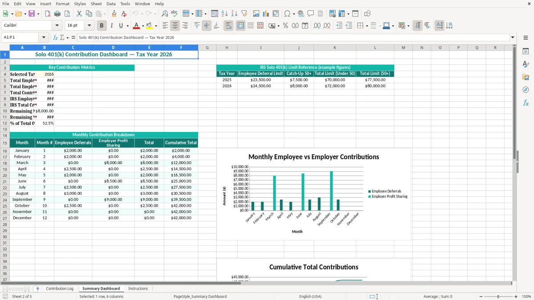Screen dimensions: 534x300
Task: Toggle Bold formatting
Action: tap(102, 26)
